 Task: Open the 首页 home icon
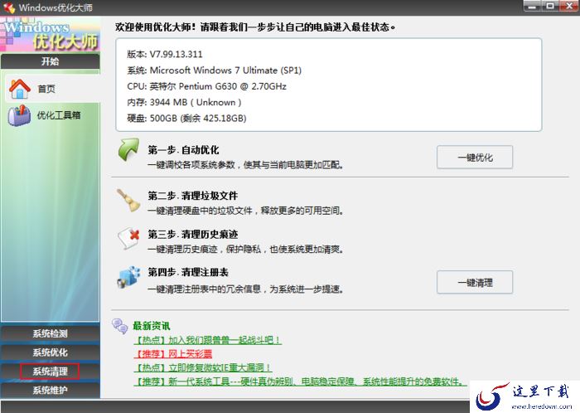[x=20, y=89]
